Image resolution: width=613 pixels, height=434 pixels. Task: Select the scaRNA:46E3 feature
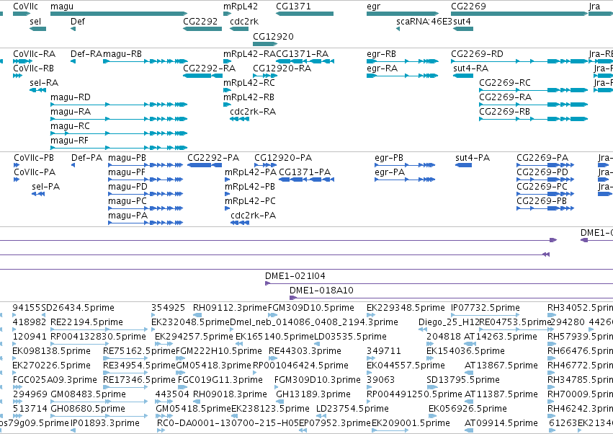[398, 29]
